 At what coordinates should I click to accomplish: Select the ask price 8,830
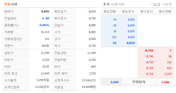(x=131, y=31)
